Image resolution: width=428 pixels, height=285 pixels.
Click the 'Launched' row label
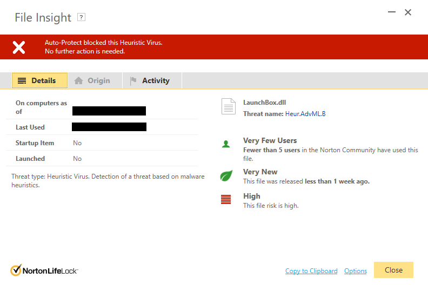click(x=30, y=159)
